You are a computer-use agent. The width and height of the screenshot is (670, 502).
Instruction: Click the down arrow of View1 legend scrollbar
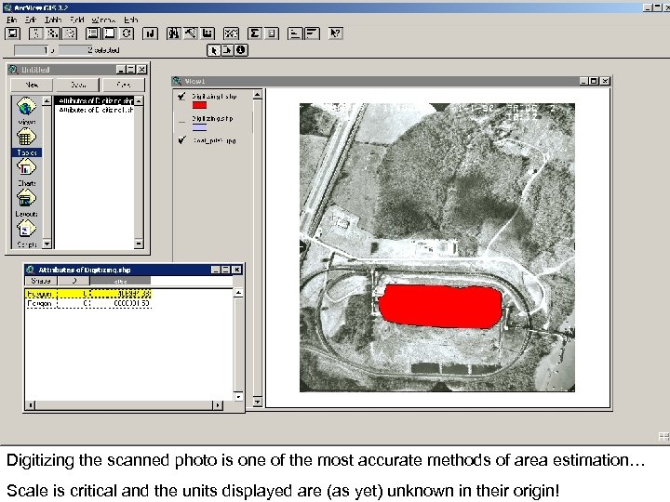(257, 402)
